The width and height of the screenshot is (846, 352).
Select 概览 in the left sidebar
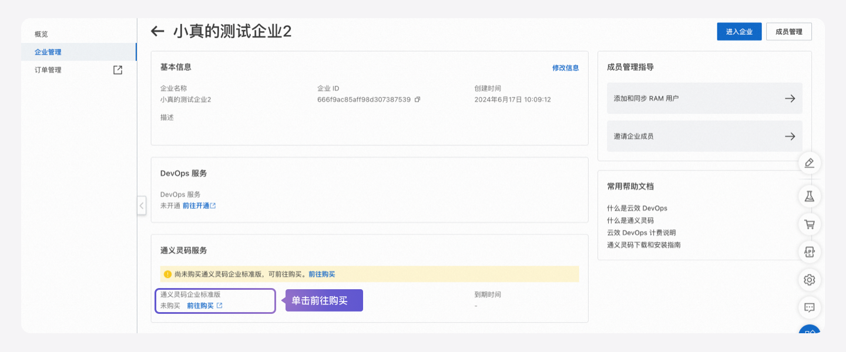(41, 34)
